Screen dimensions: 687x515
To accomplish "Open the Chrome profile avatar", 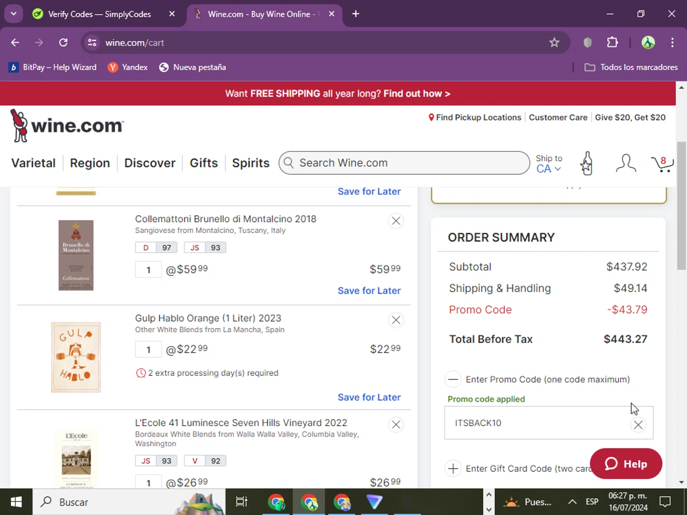I will [x=648, y=43].
